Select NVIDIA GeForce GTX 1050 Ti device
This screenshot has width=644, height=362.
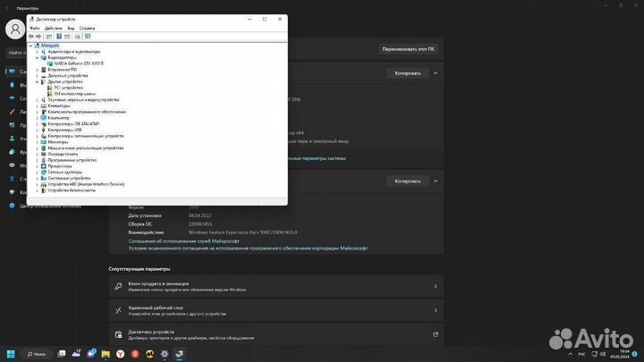79,63
